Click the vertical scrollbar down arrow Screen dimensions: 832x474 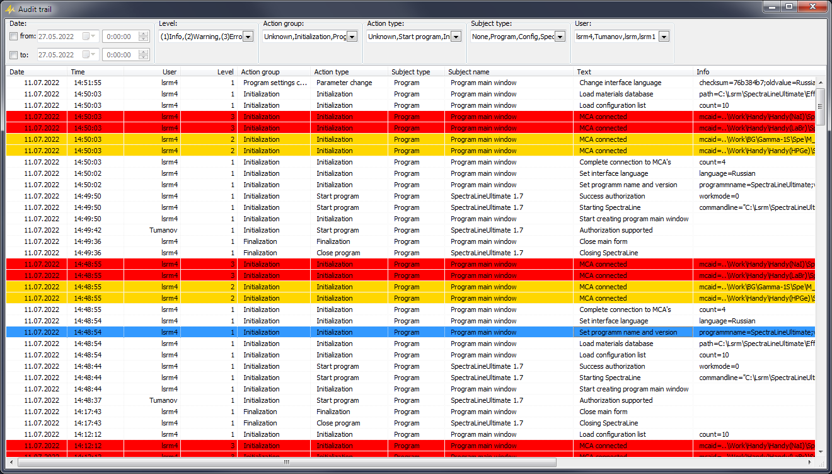[x=821, y=451]
